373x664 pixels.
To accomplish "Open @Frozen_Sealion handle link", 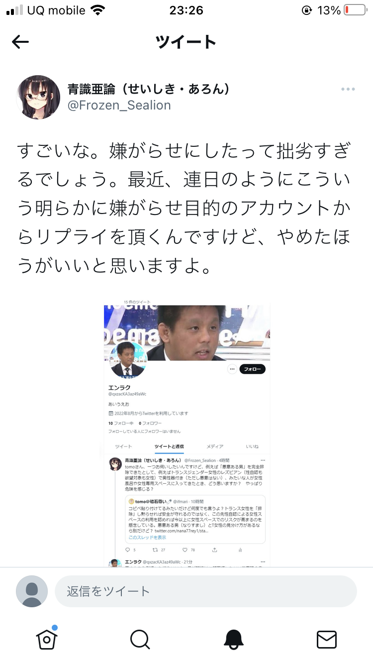I will [x=119, y=105].
